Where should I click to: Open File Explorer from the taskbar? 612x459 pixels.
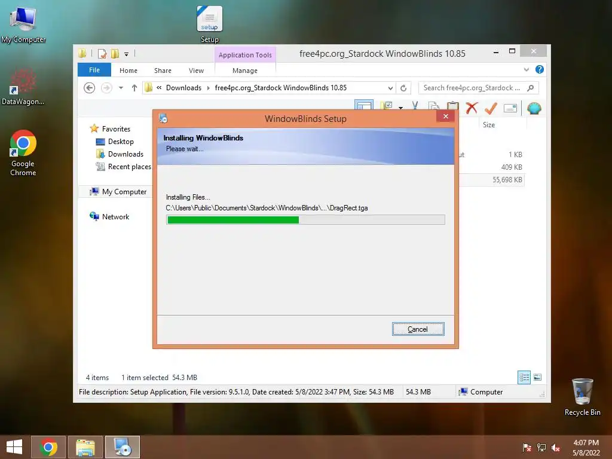coord(85,447)
